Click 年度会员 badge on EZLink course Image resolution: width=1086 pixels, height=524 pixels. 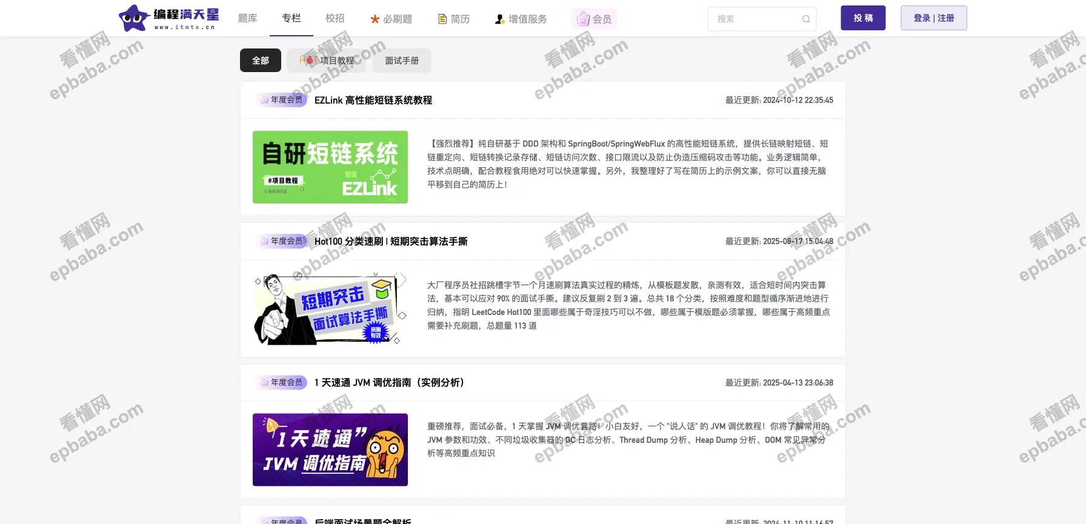click(x=282, y=100)
